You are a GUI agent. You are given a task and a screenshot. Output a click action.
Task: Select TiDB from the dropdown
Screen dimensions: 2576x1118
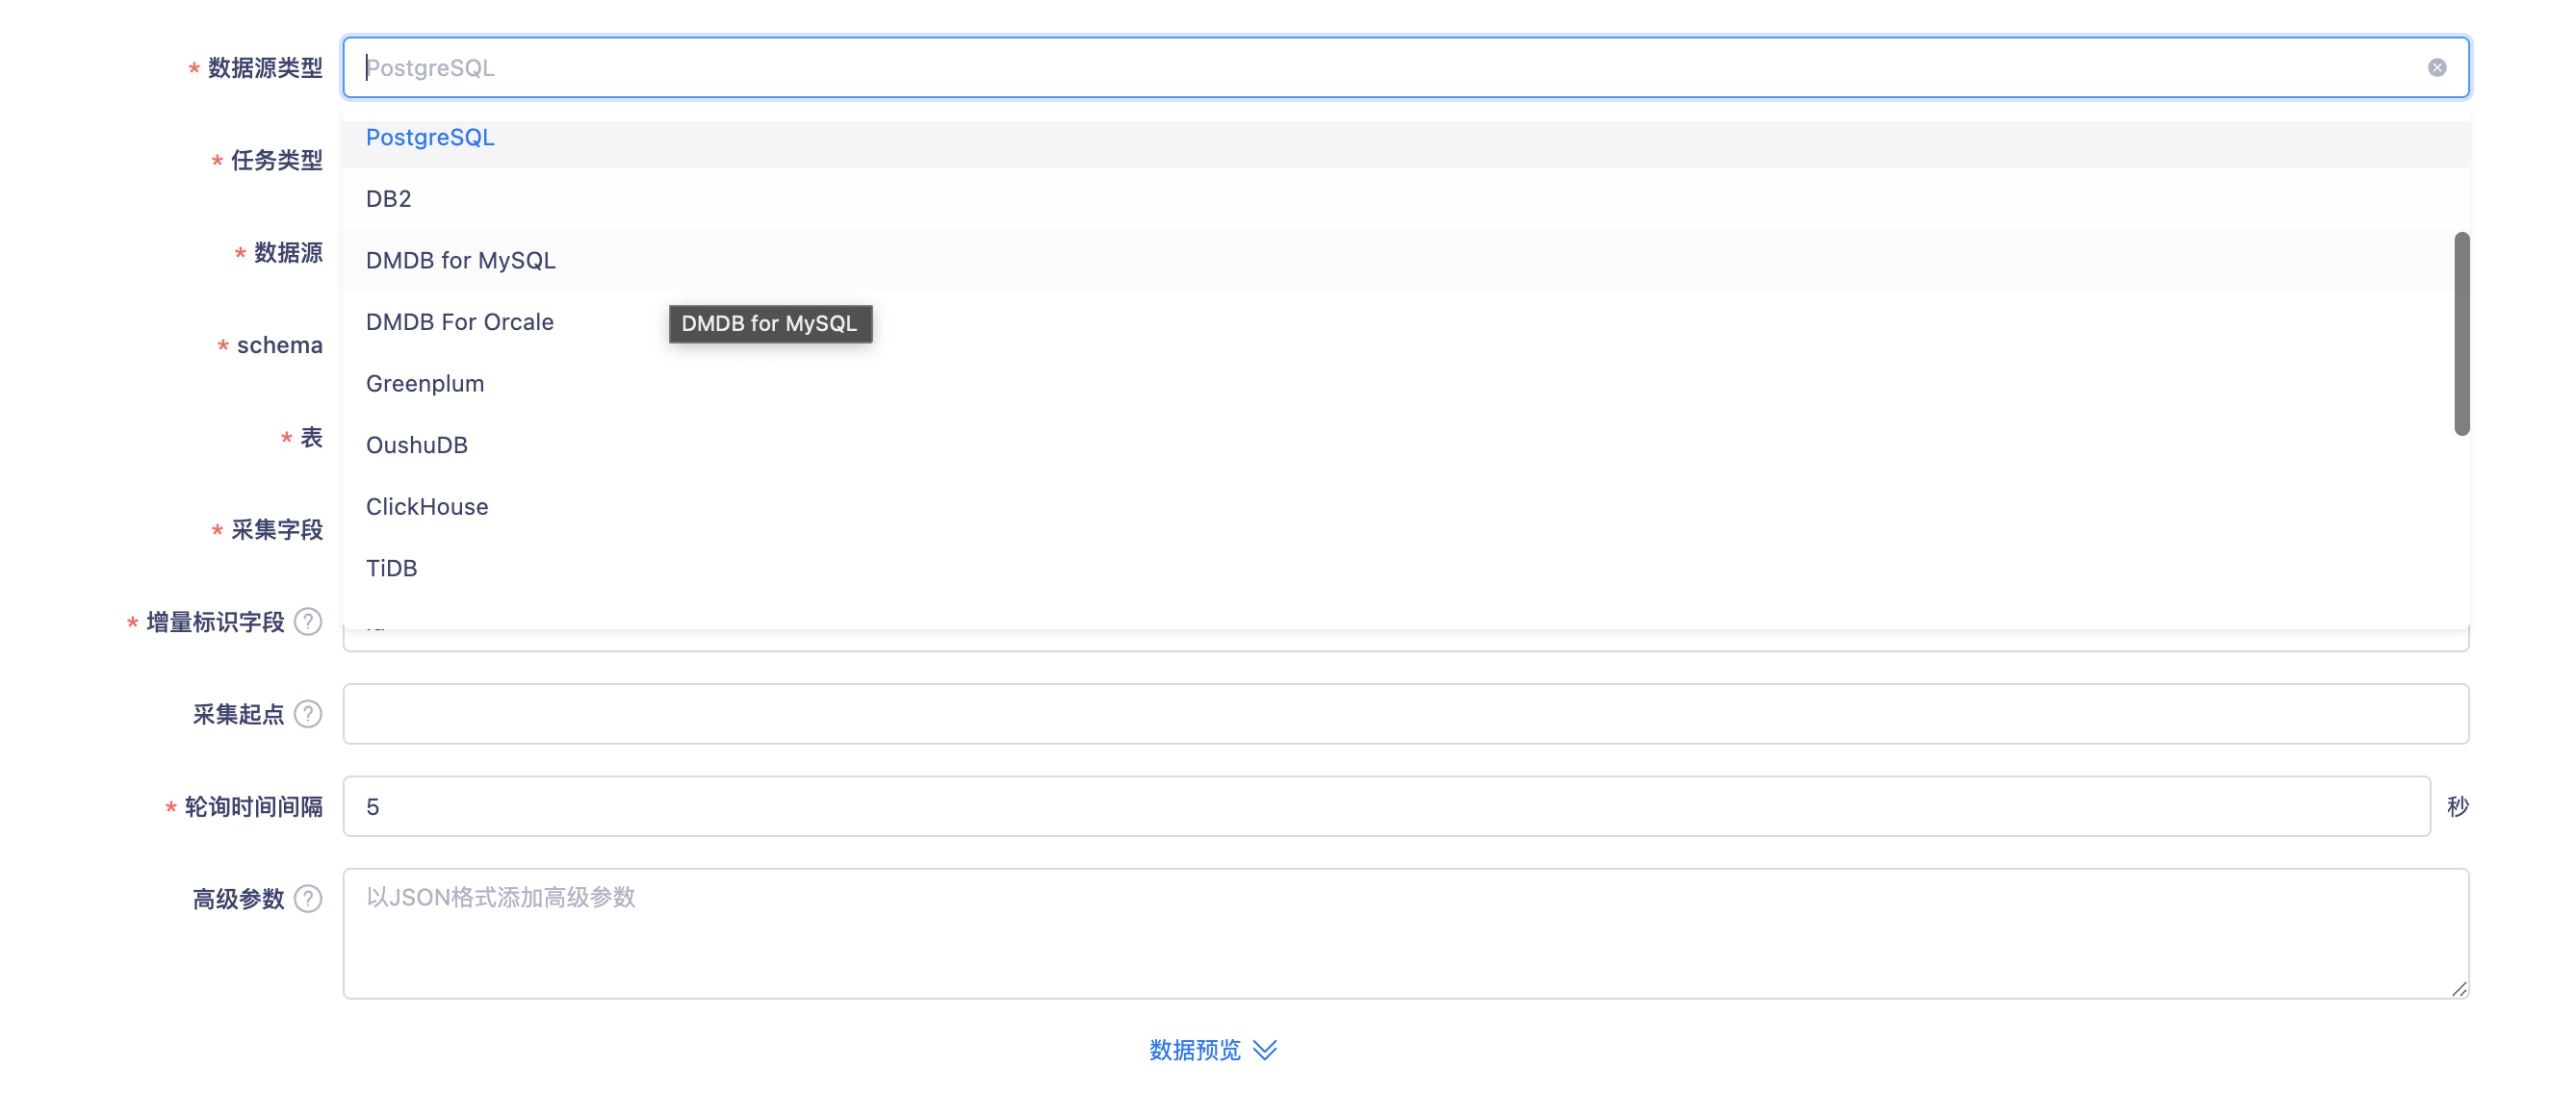[x=1405, y=568]
